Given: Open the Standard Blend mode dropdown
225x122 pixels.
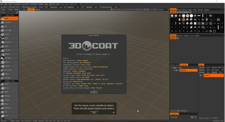Looking at the screenshot, I should 217,68.
